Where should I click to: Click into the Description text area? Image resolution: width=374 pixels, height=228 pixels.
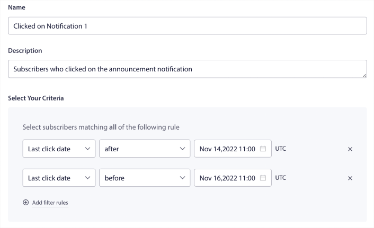coord(187,69)
